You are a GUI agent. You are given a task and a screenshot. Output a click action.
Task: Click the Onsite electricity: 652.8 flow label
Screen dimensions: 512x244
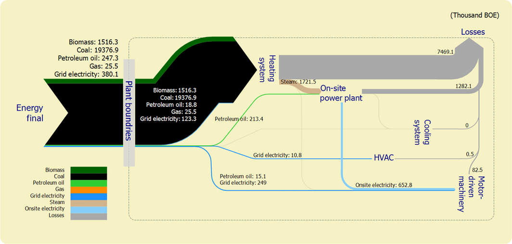coord(384,185)
